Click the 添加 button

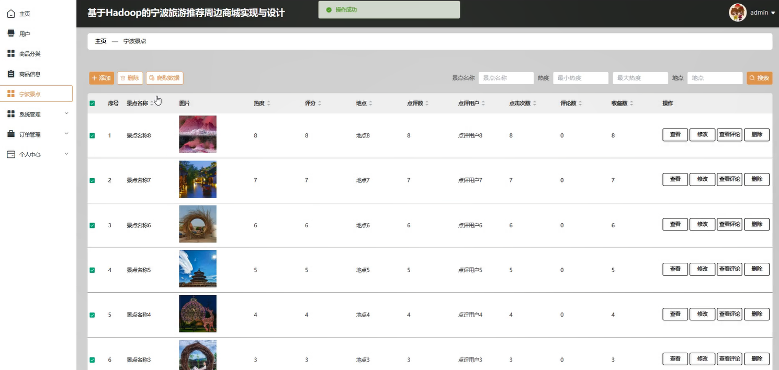pyautogui.click(x=101, y=78)
